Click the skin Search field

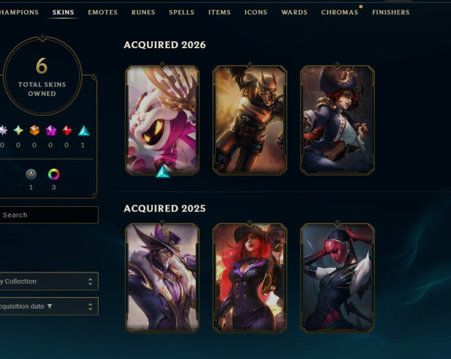point(49,214)
